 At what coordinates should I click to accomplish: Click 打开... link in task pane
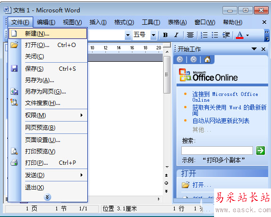tap(202, 185)
